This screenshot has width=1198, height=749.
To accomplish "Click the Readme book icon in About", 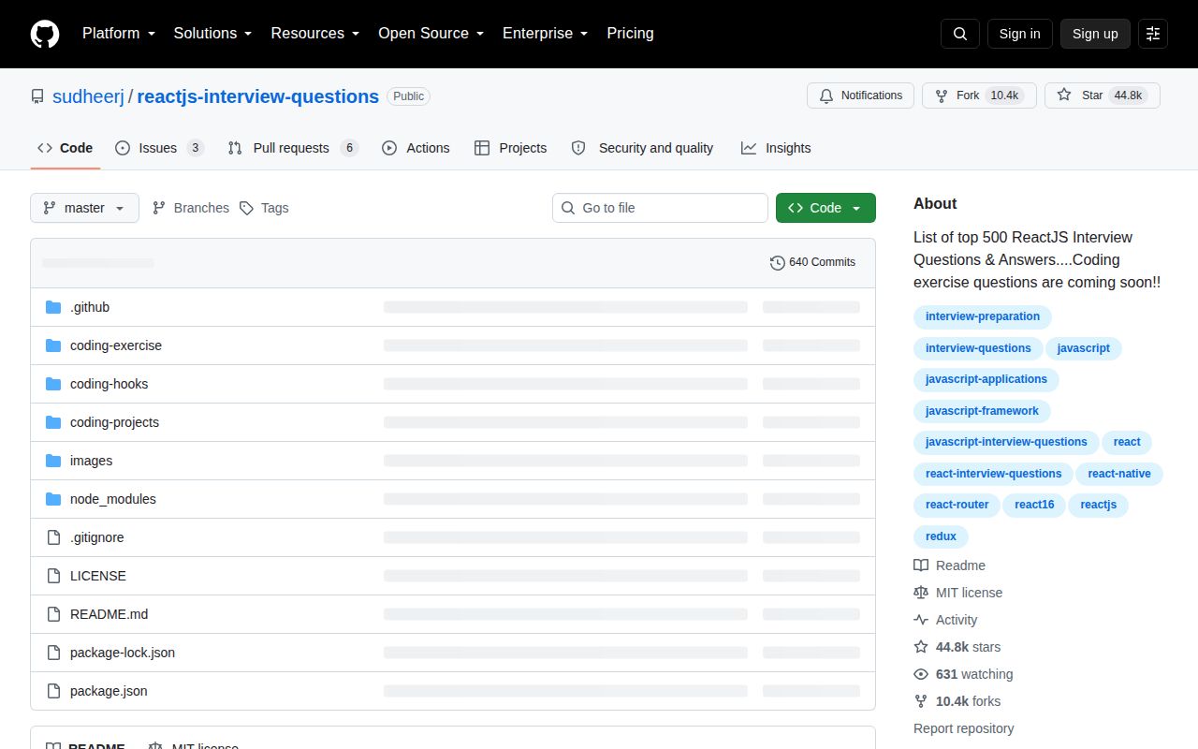I will click(921, 565).
